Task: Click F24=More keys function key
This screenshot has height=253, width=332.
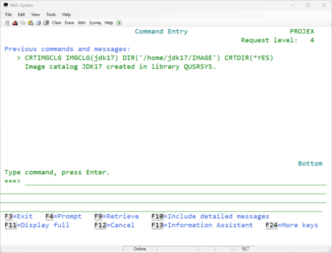Action: (x=292, y=225)
